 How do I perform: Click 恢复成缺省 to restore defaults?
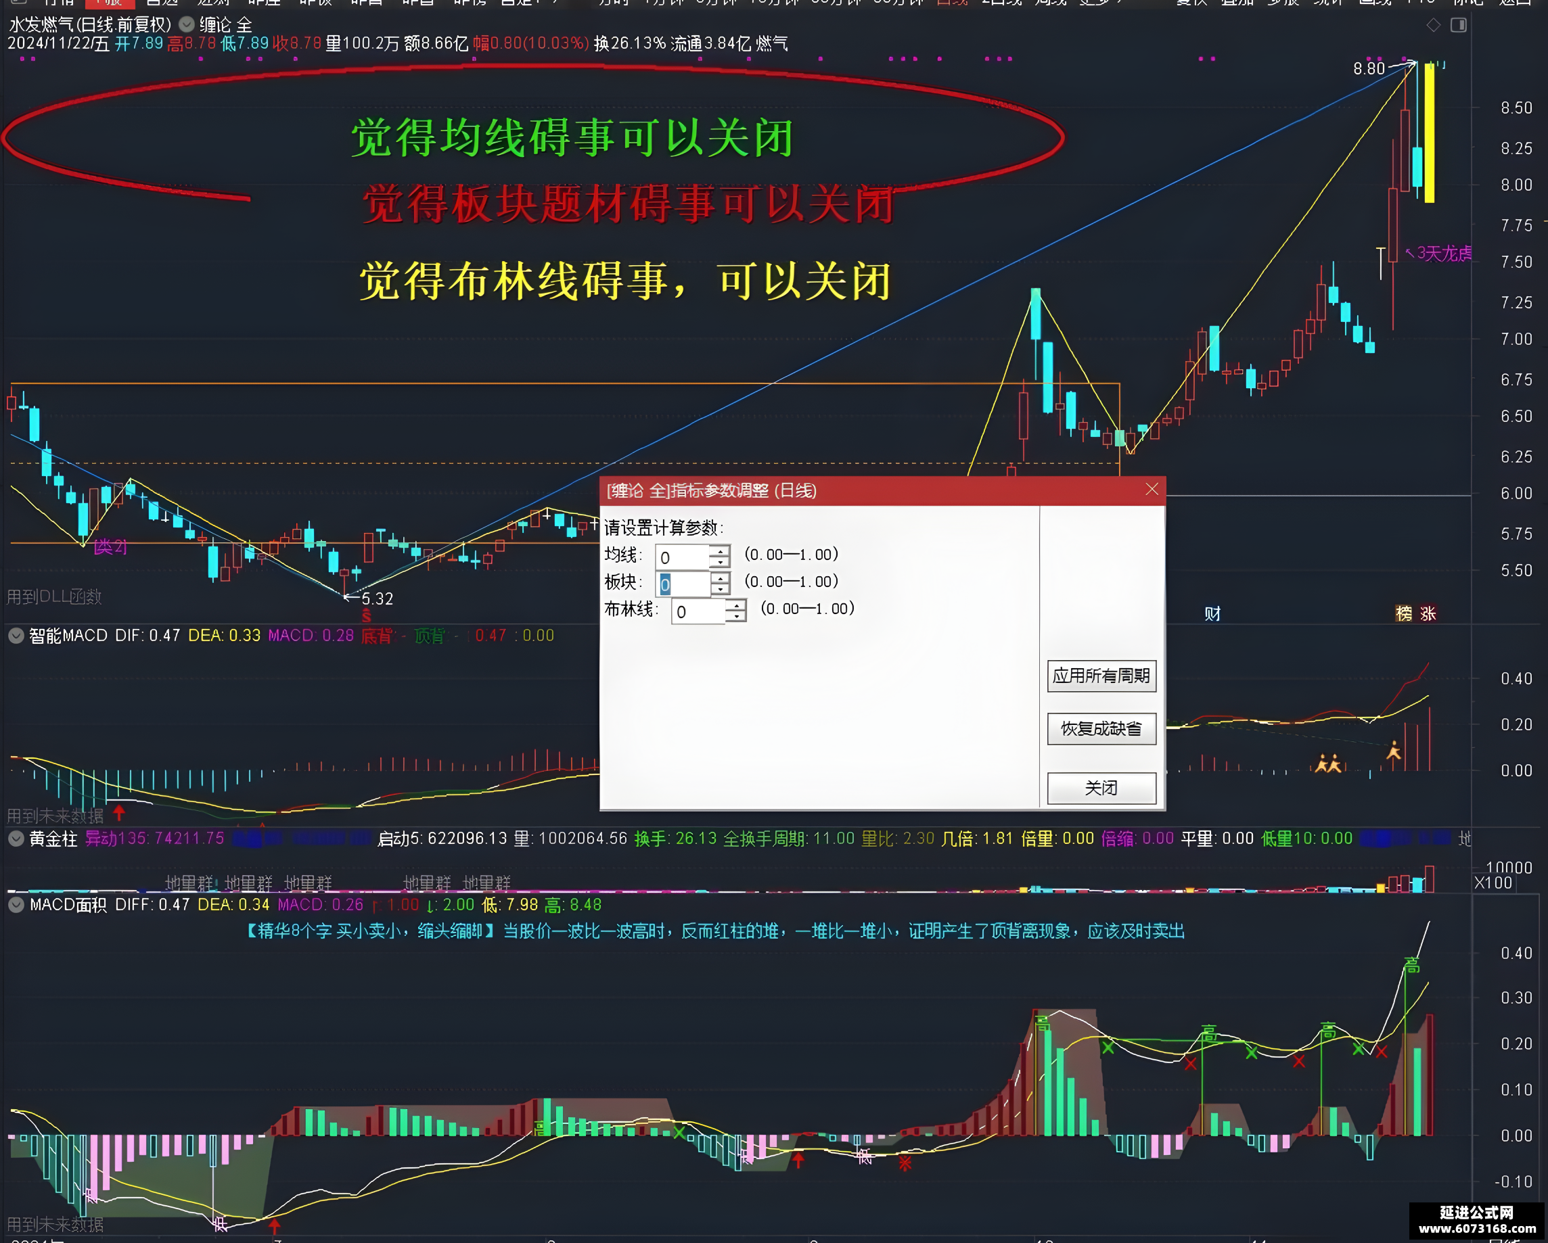(1101, 729)
